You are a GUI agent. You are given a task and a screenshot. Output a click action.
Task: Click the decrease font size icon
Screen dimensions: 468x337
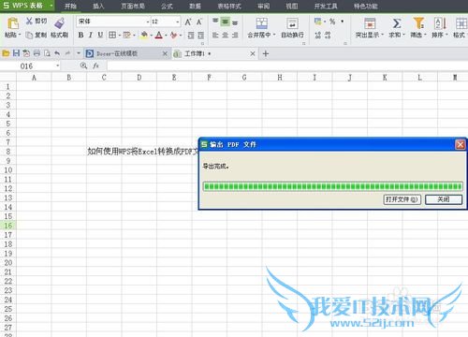click(199, 22)
